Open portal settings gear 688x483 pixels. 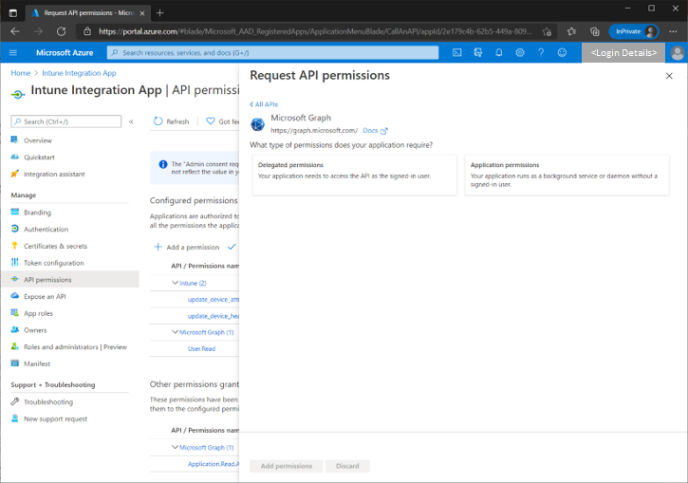[520, 52]
